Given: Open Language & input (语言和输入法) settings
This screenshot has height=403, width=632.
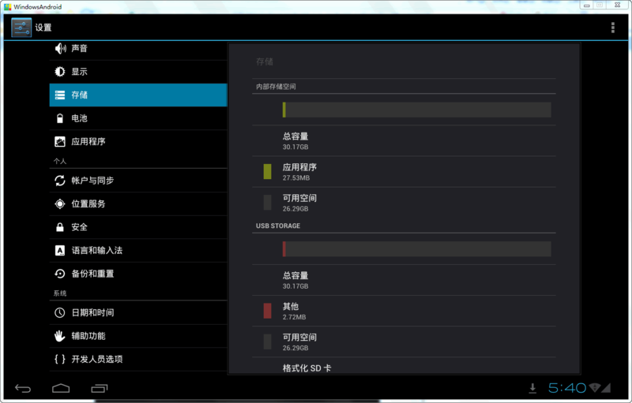Looking at the screenshot, I should pyautogui.click(x=137, y=250).
